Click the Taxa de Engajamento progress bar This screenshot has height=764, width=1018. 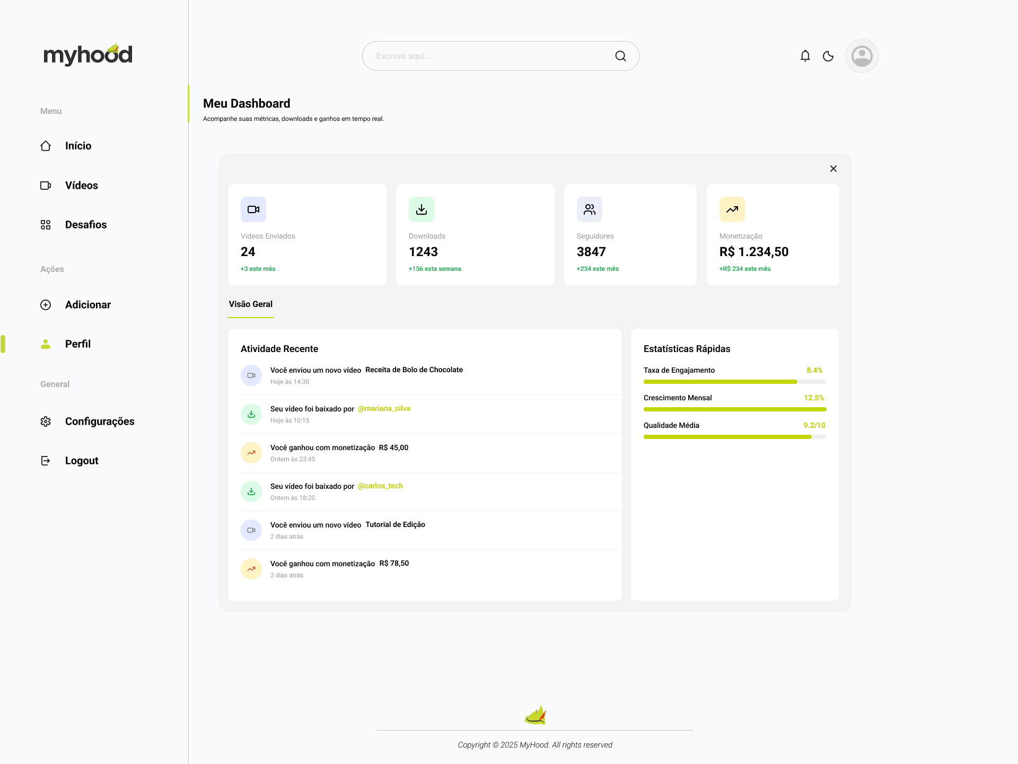734,382
